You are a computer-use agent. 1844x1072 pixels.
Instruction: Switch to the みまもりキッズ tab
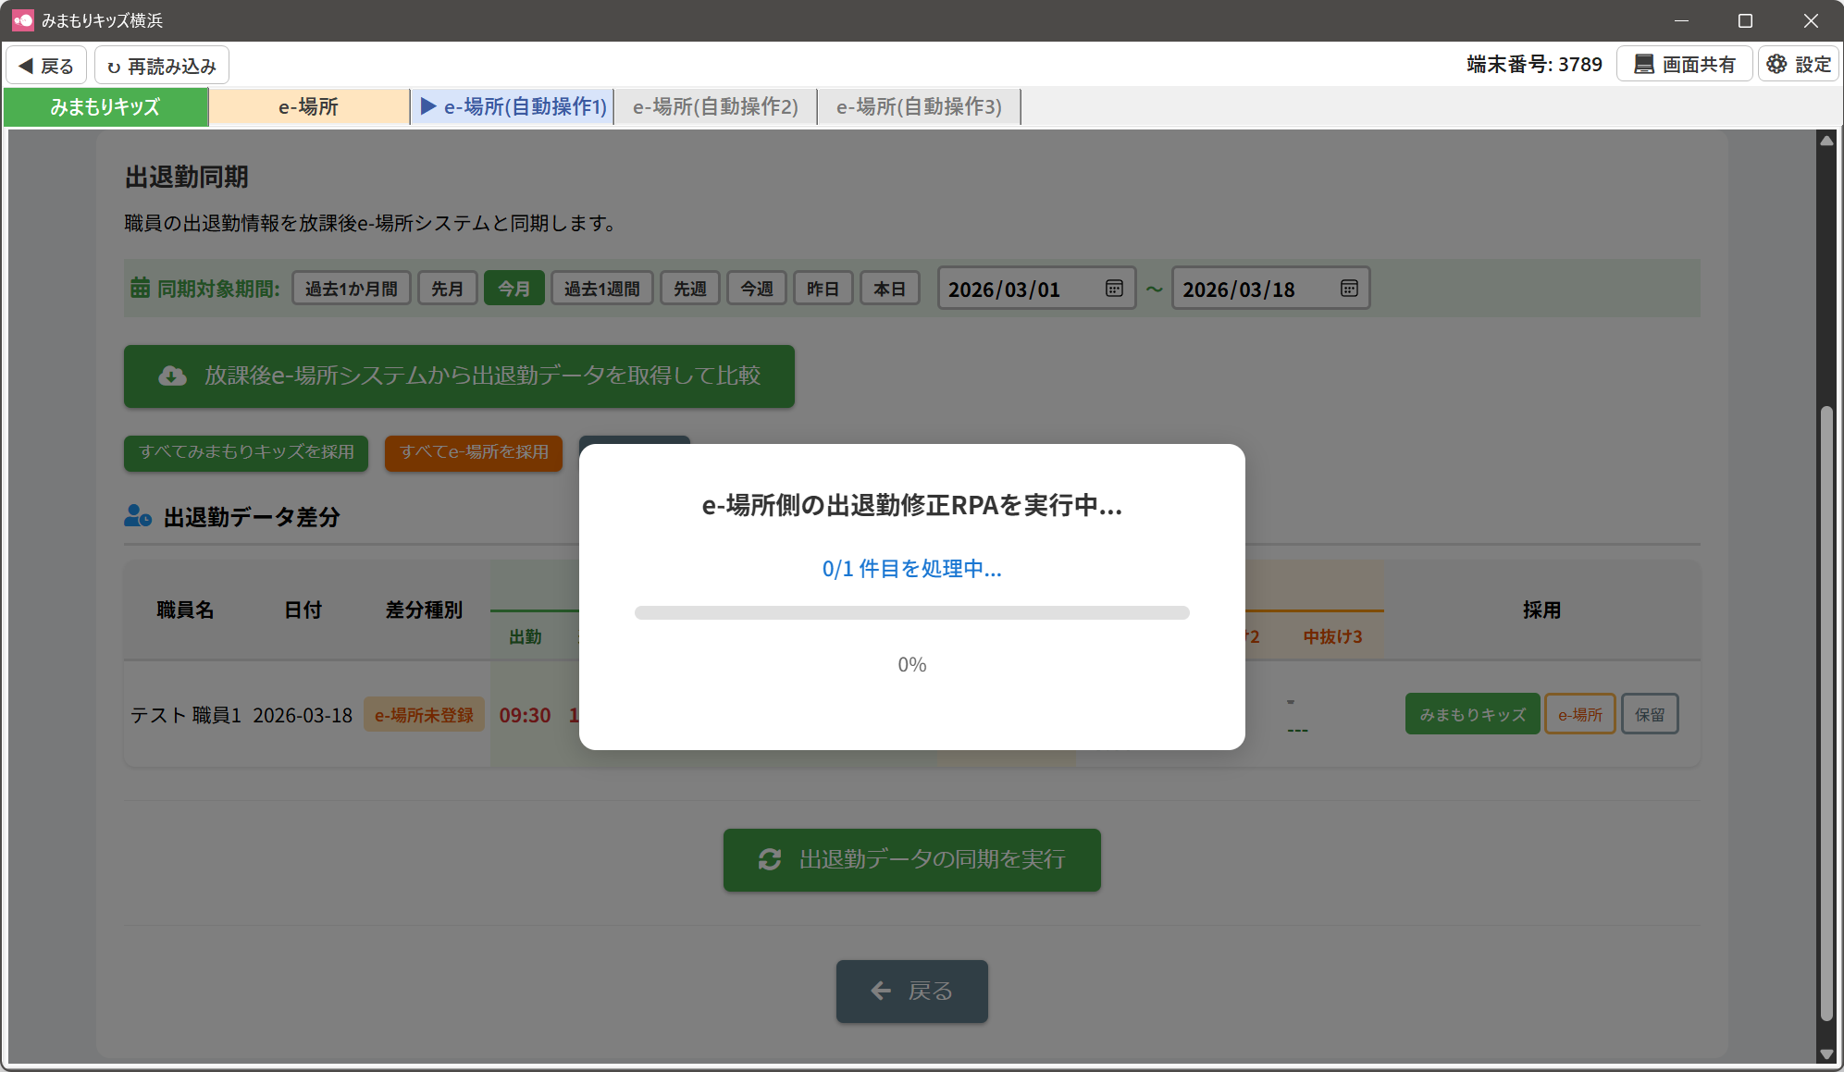tap(105, 107)
